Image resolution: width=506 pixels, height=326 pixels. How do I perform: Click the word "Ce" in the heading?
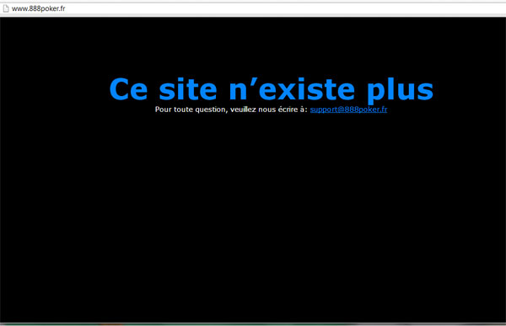click(128, 89)
